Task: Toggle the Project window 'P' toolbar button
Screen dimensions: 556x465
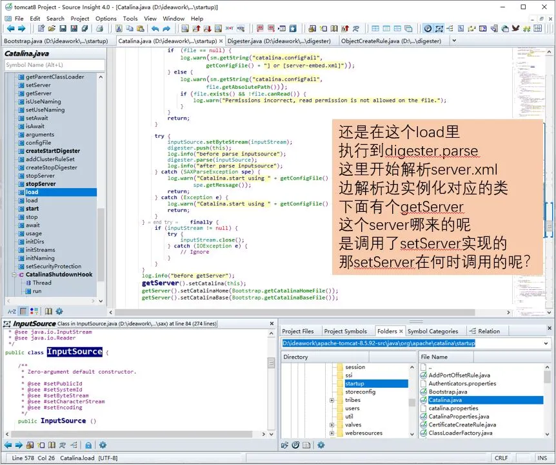Action: tap(428, 29)
